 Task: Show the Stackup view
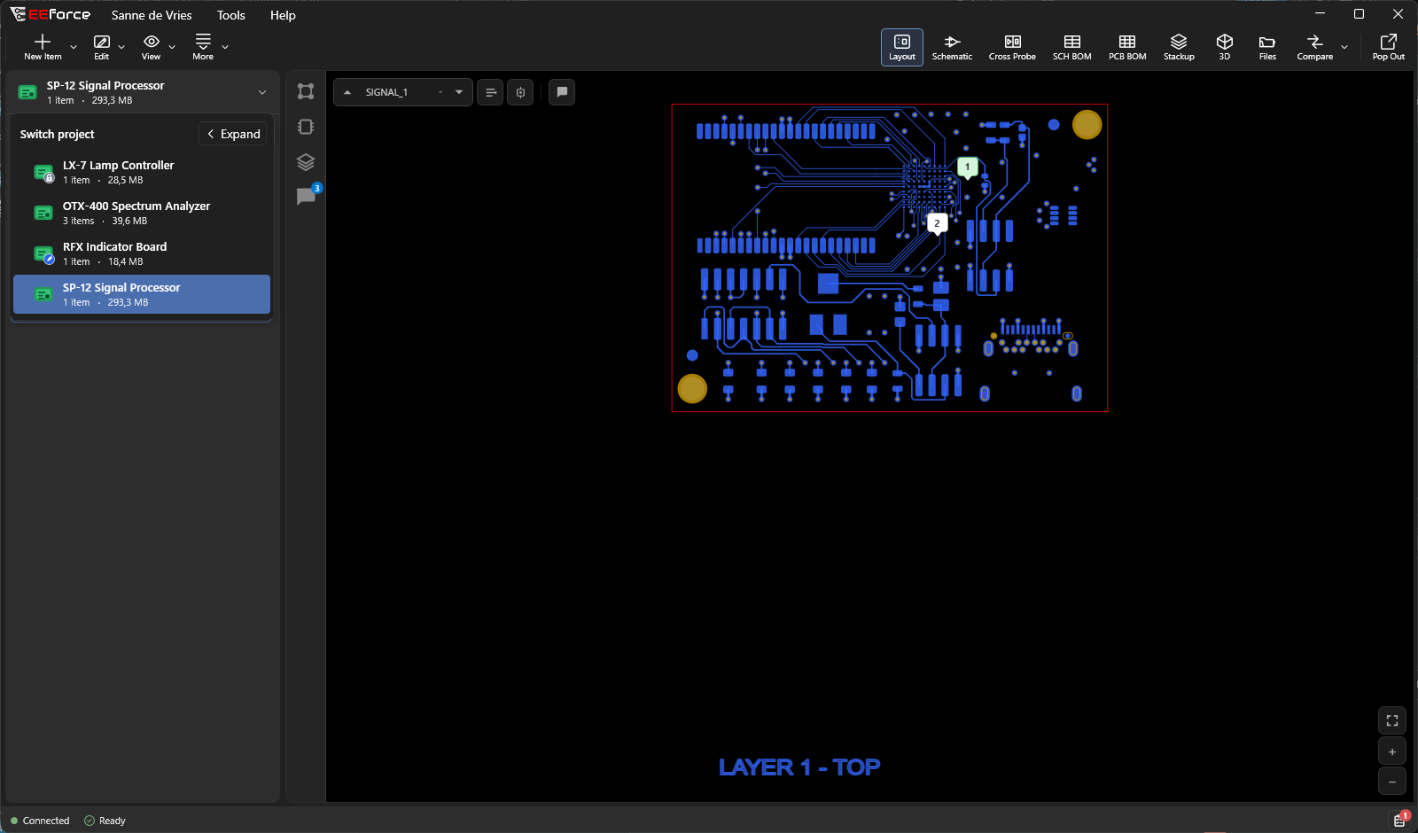1179,47
